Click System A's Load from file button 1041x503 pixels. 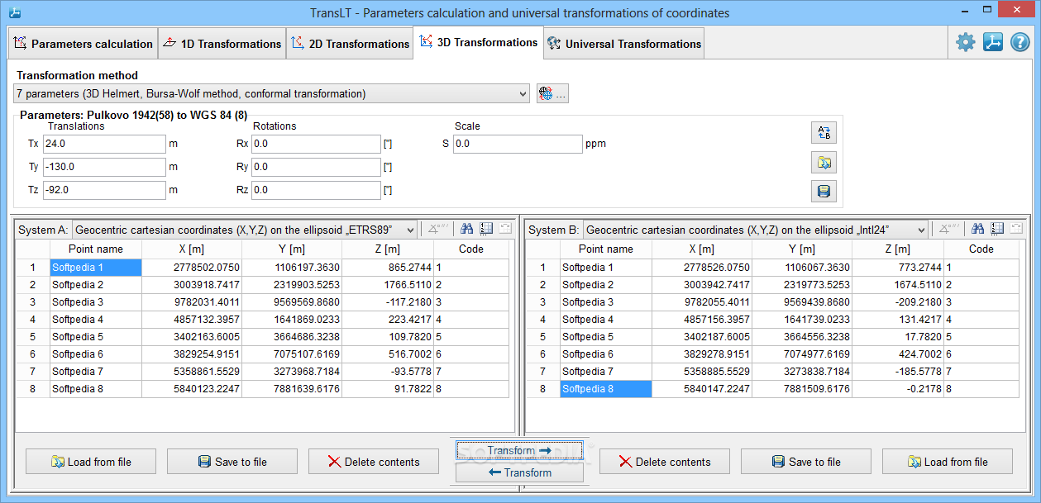[x=91, y=462]
